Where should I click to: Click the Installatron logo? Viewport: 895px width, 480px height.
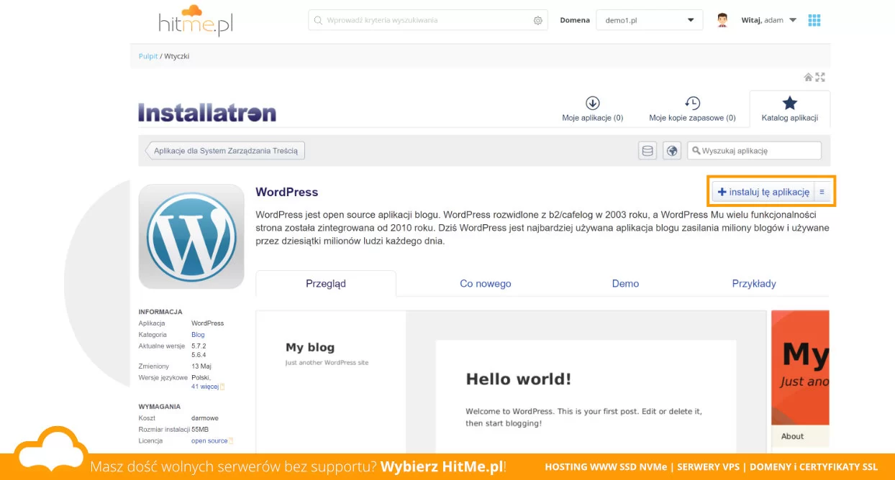[207, 113]
